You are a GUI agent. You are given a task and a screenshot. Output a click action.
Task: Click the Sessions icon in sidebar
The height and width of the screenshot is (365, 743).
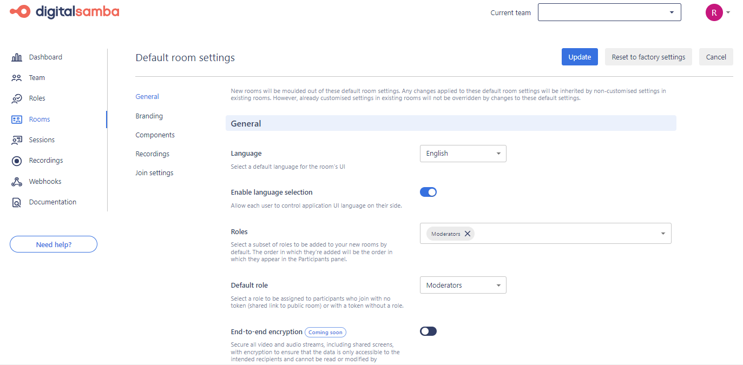pyautogui.click(x=17, y=140)
